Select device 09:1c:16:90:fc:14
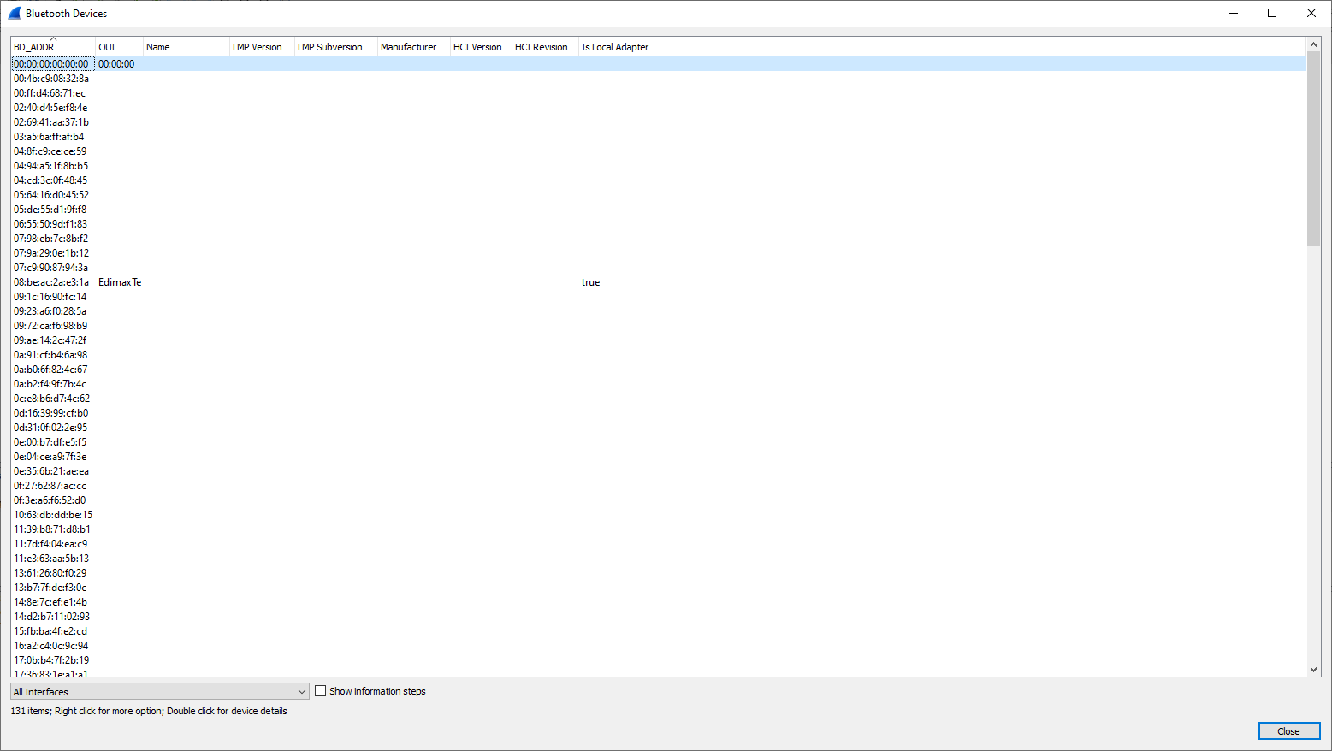The width and height of the screenshot is (1332, 751). tap(50, 297)
